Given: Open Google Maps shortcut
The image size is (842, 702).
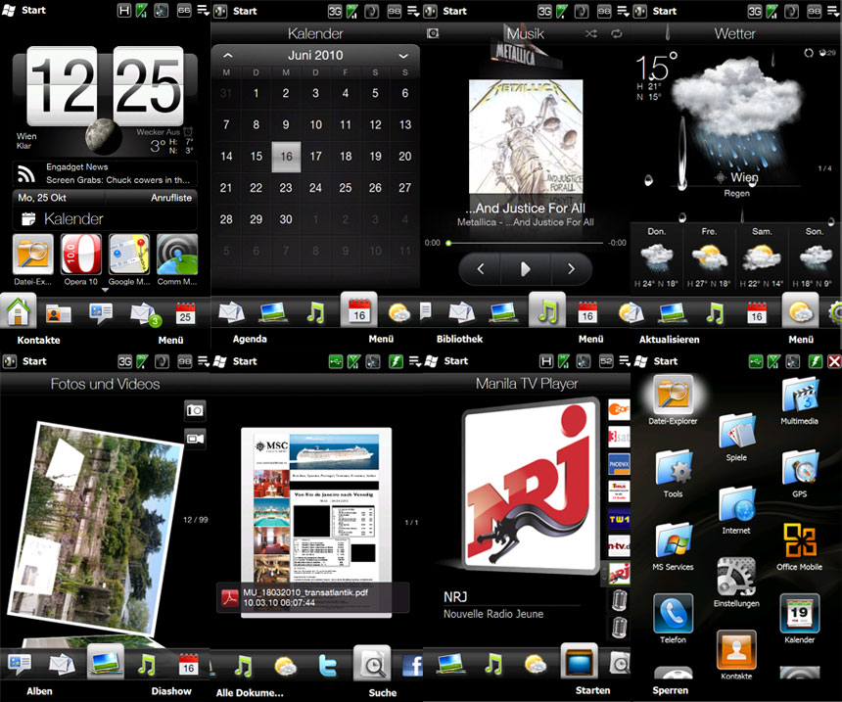Looking at the screenshot, I should (x=129, y=255).
